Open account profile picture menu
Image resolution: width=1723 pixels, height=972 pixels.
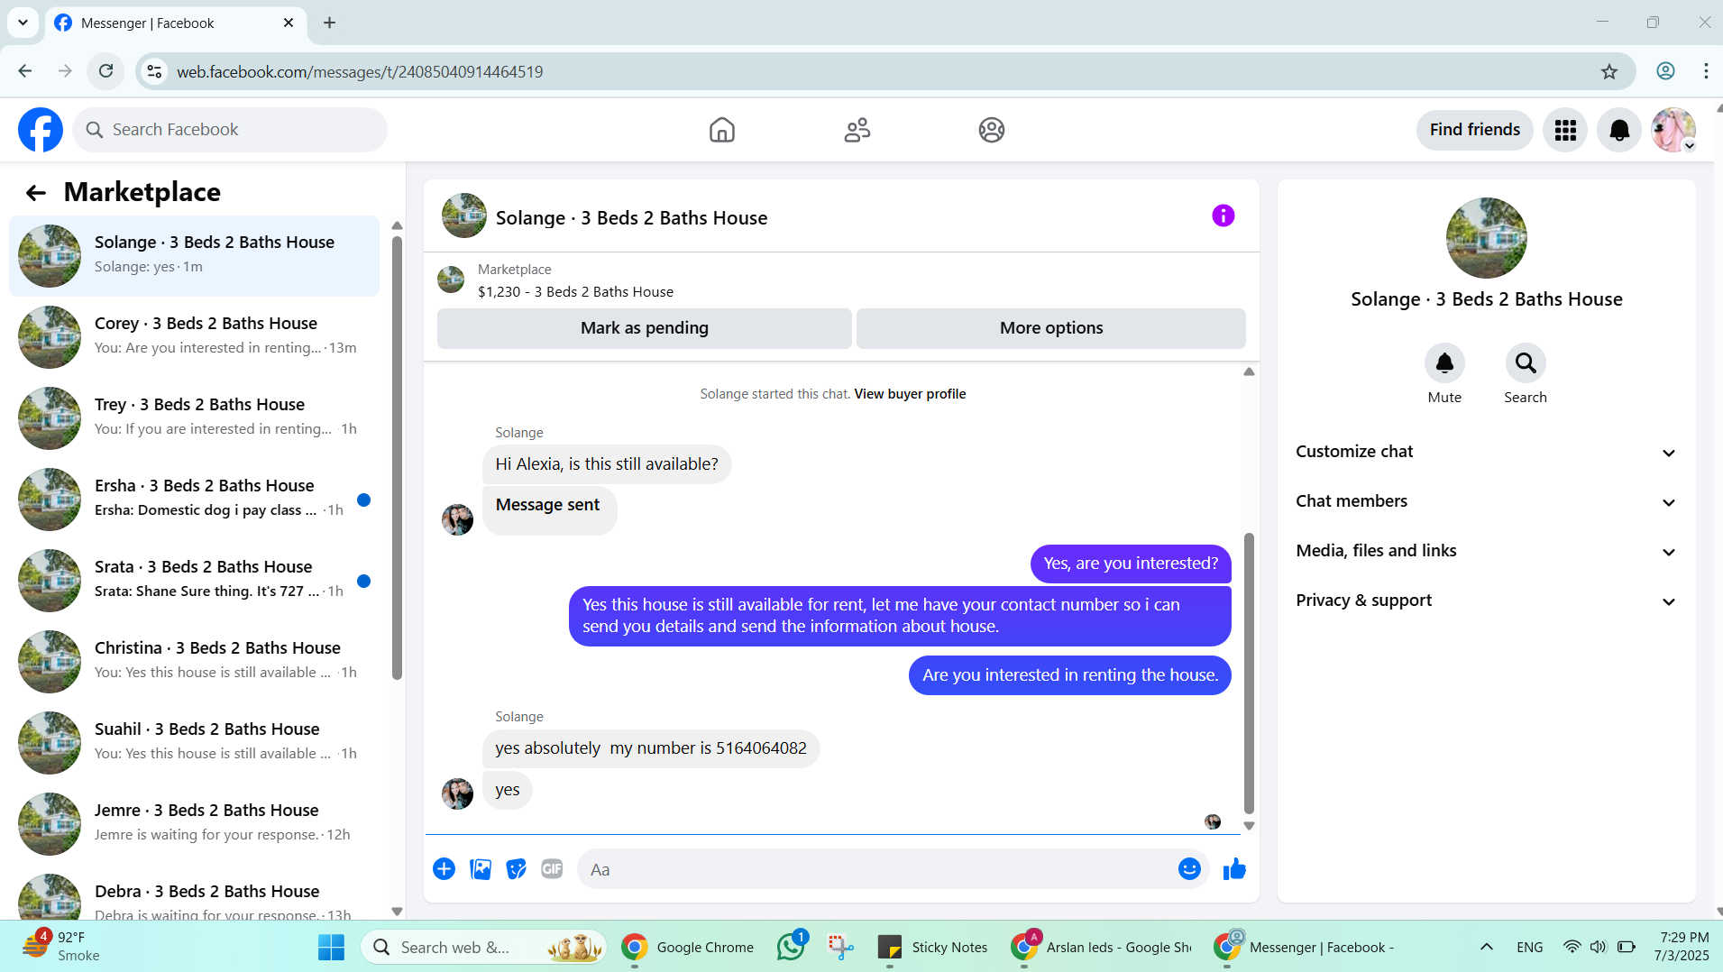(1673, 130)
